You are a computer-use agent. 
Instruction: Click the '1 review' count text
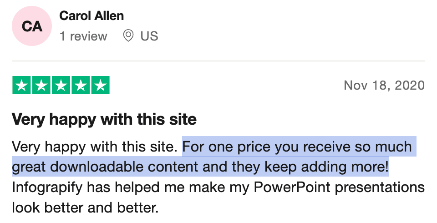(x=83, y=36)
